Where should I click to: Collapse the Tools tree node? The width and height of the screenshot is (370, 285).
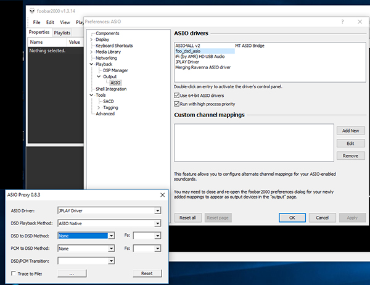coord(91,95)
